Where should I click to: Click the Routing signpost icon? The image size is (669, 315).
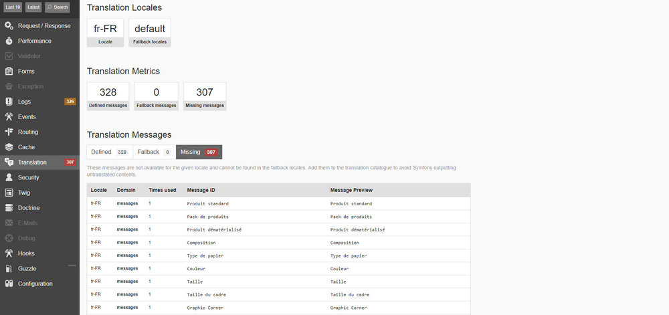[9, 132]
